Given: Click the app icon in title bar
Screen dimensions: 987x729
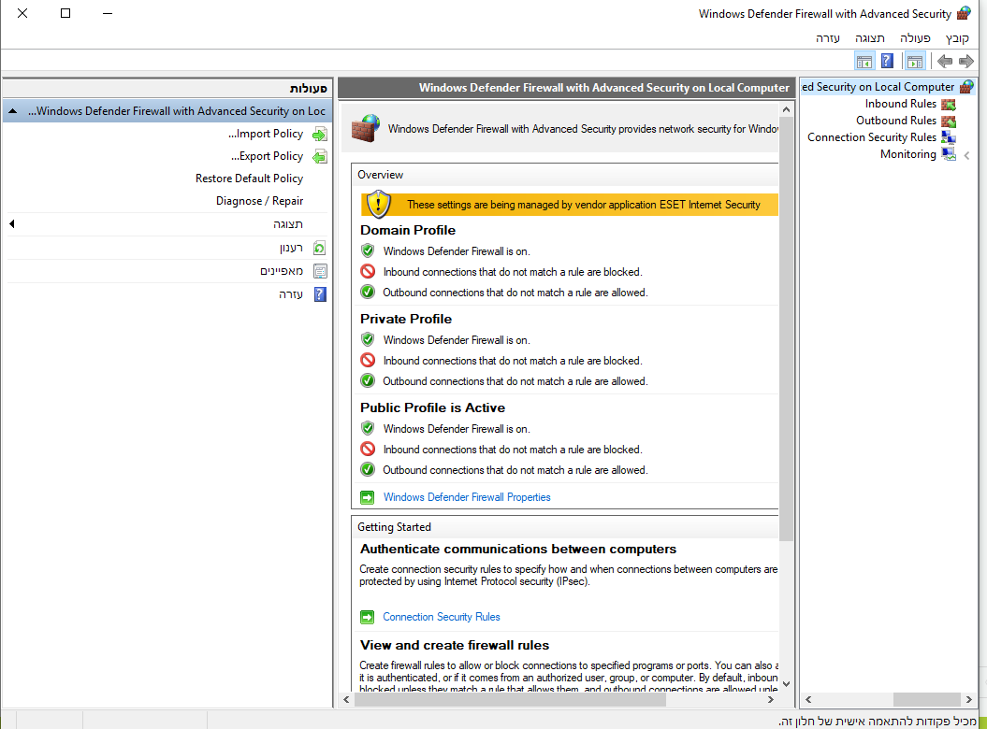Looking at the screenshot, I should 964,13.
